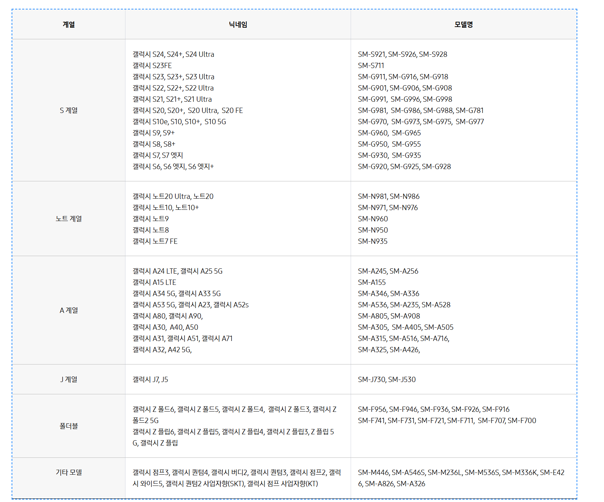Click 갤럭시 A34 5G, 갤럭시 A33 5G line
Screen dimensions: 604x502
tap(177, 294)
